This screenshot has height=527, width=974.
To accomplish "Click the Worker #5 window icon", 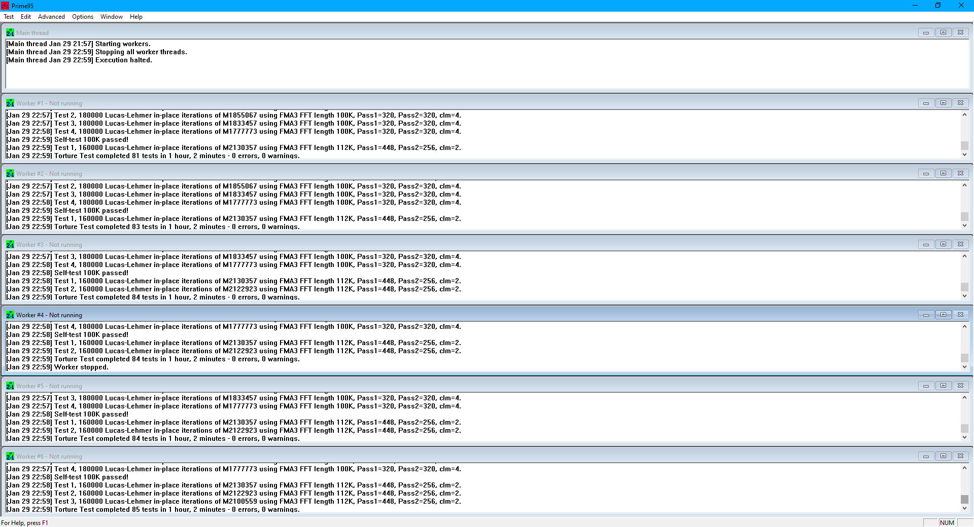I will [x=10, y=386].
